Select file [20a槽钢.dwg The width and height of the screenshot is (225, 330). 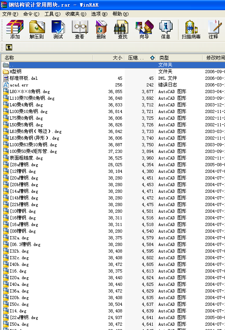coord(24,178)
